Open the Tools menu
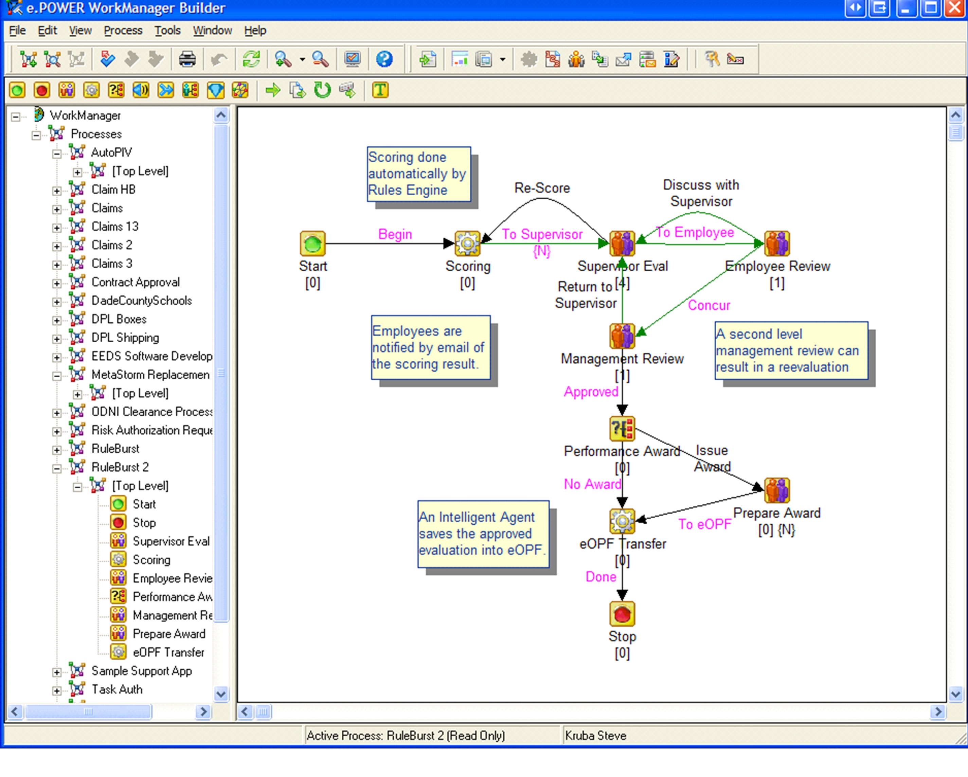 167,31
